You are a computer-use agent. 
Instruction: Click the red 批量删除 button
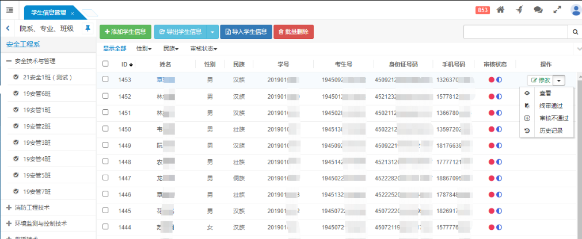pos(294,32)
